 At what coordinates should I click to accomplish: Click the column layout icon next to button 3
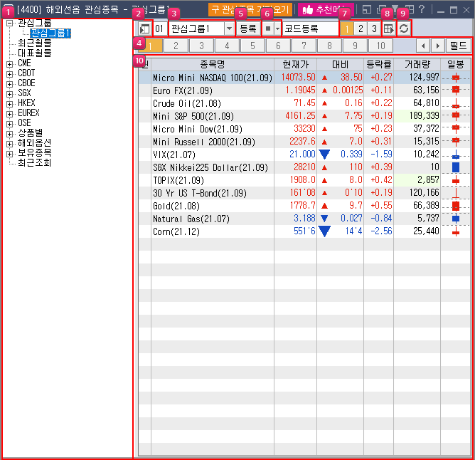click(389, 28)
